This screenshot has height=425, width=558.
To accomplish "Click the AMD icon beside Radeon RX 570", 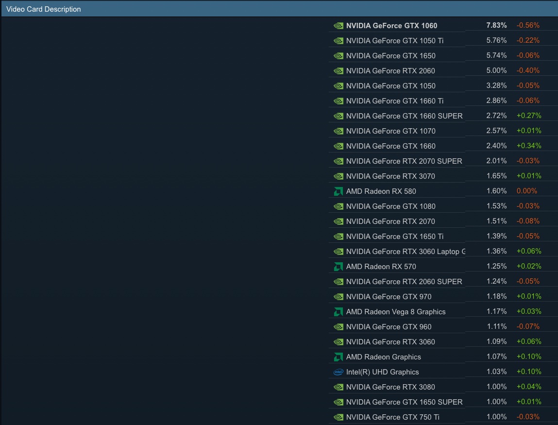I will tap(338, 266).
